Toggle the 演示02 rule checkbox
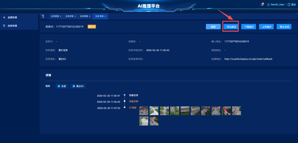Viewport: 298px width, 143px height. (73, 86)
